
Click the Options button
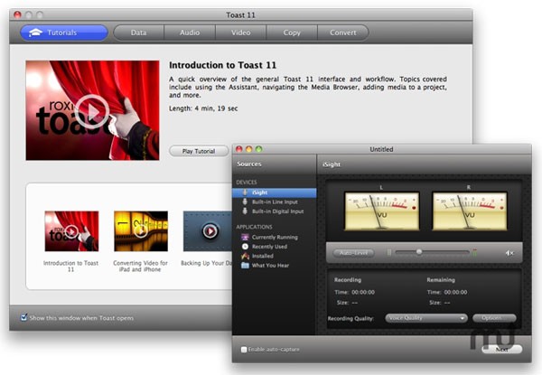(494, 318)
